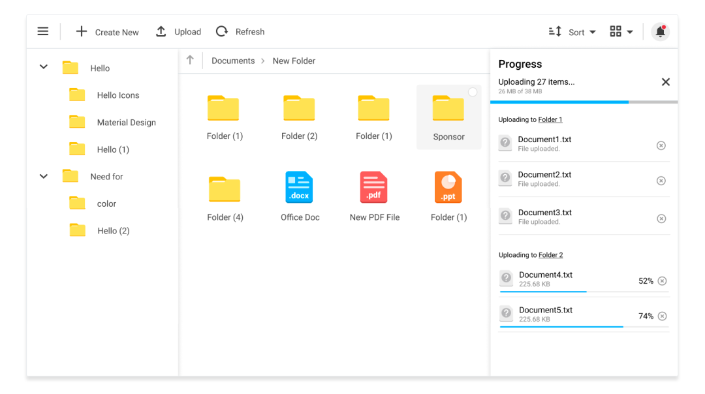Open the New PDF File icon

tap(373, 187)
